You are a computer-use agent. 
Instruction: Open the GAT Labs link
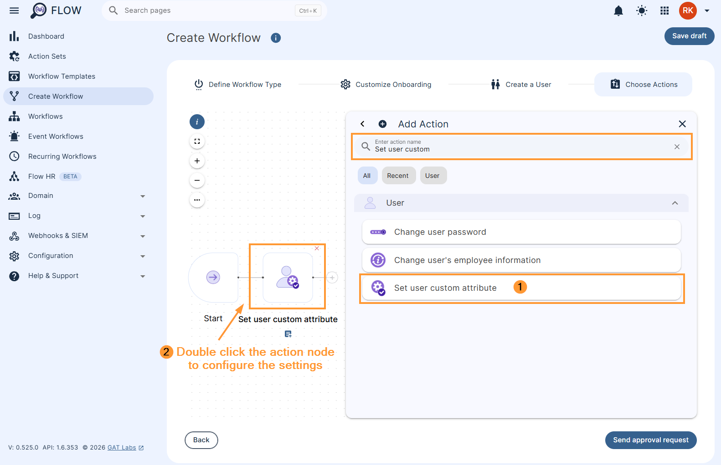pyautogui.click(x=122, y=447)
